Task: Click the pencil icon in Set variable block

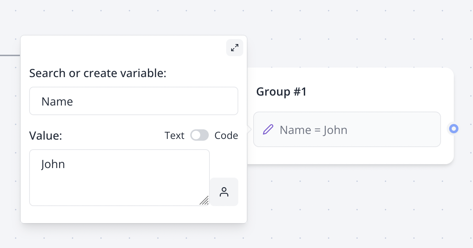Action: (x=268, y=130)
